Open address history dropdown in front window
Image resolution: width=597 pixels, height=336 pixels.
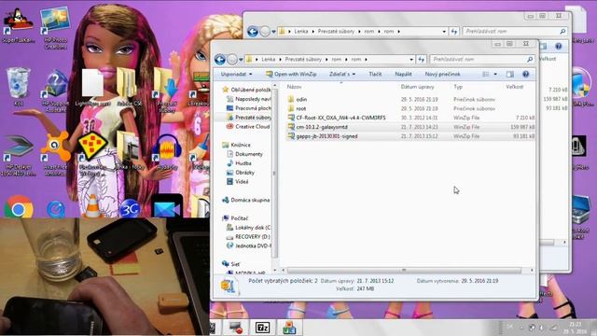411,60
